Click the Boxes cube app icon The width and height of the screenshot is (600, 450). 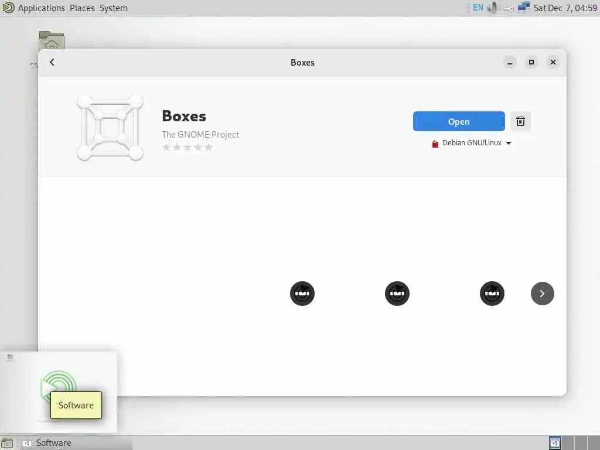pos(110,127)
